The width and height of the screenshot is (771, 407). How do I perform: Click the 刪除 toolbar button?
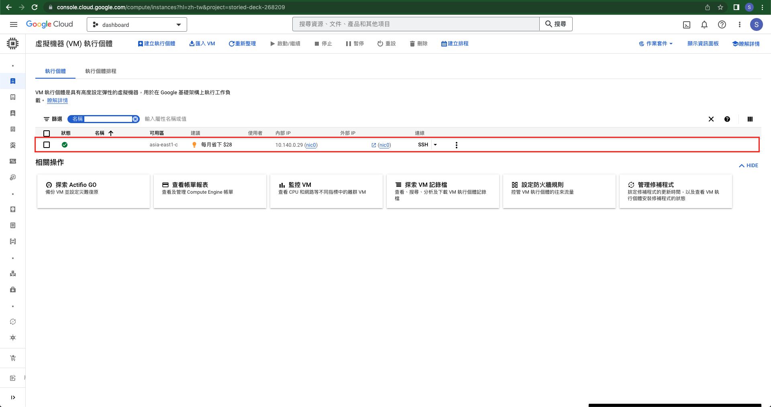[x=419, y=44]
